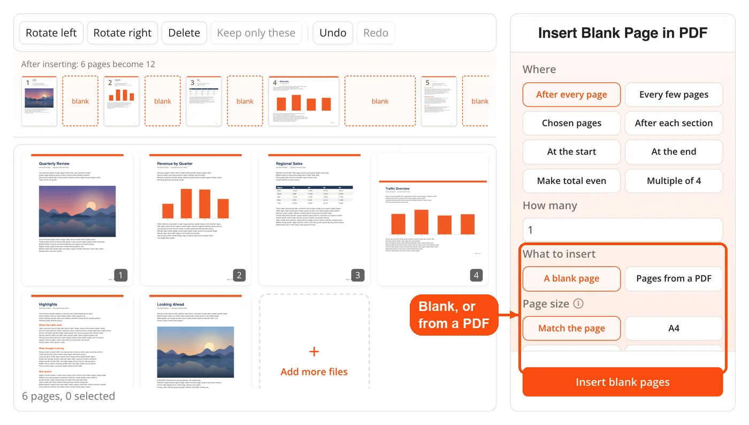Click the Rotate right button

click(123, 33)
